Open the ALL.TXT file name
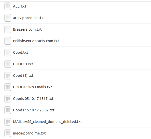The width and height of the screenshot is (151, 139). click(20, 6)
